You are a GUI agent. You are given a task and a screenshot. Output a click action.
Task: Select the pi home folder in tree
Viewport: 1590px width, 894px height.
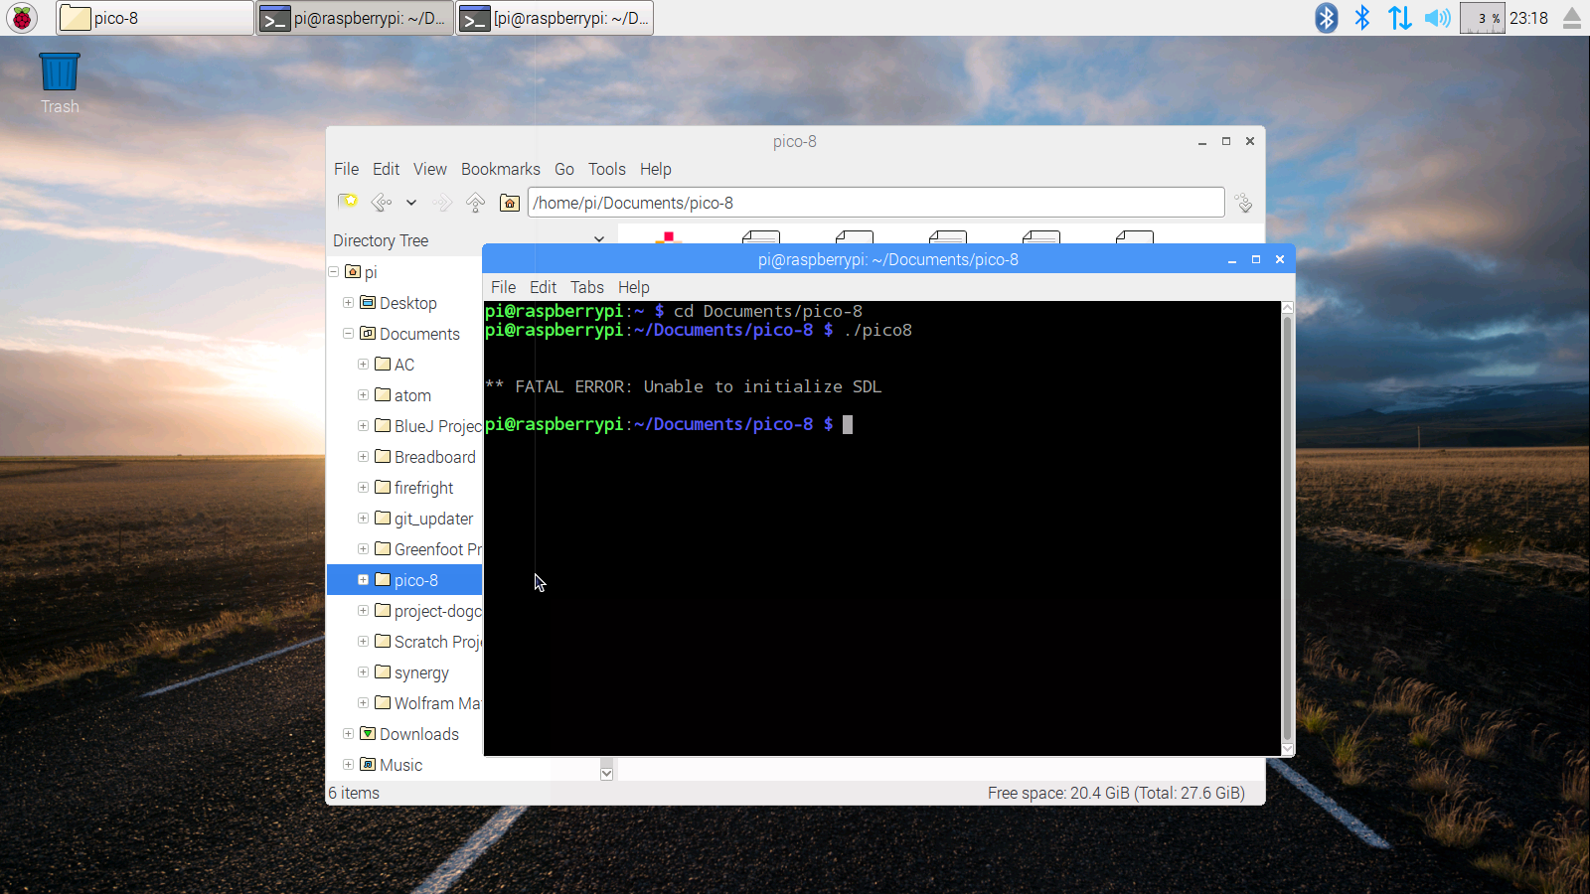click(361, 272)
